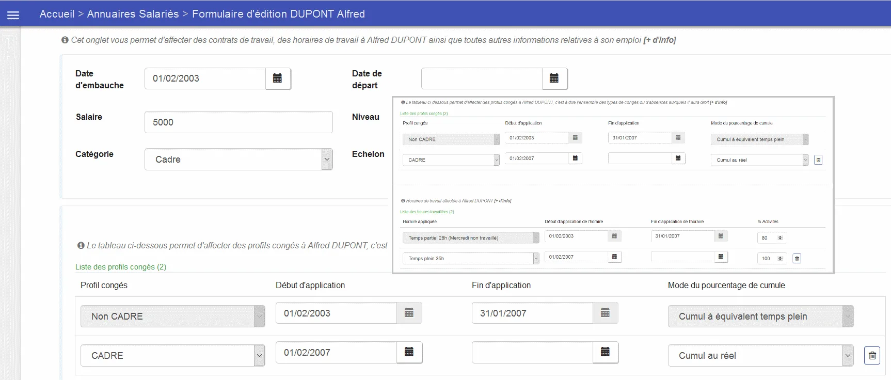Expand the Catégorie dropdown showing Cadre

tap(238, 160)
